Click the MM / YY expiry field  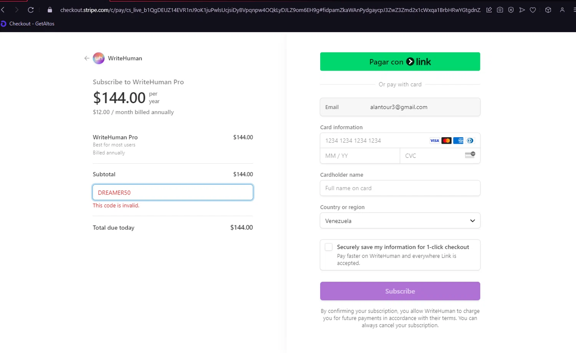[x=360, y=156]
